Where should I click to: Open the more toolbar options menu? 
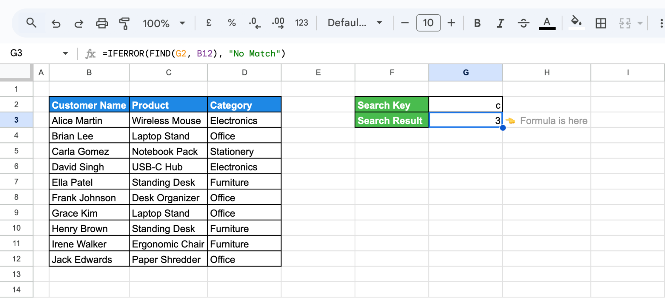tap(661, 23)
